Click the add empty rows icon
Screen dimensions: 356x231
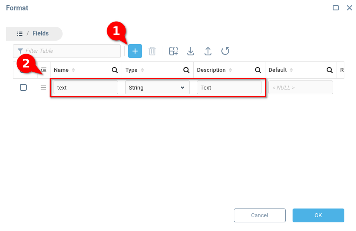173,51
